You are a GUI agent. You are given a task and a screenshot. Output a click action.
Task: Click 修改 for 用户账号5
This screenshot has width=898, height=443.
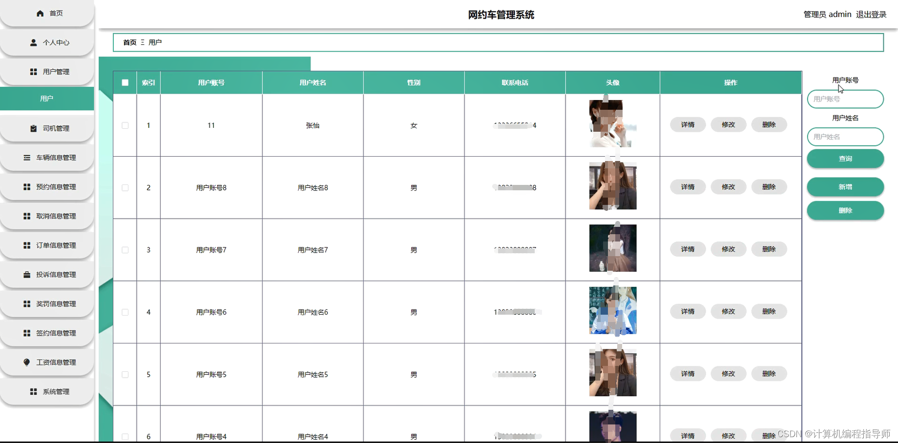point(728,374)
